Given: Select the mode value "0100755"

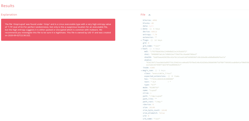Looking at the screenshot, I should [154, 87].
